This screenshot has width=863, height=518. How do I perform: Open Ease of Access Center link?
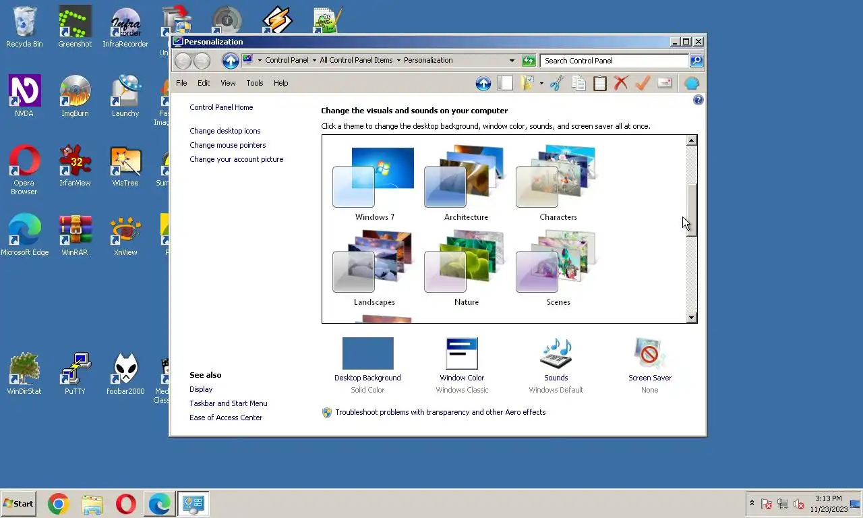pos(226,418)
